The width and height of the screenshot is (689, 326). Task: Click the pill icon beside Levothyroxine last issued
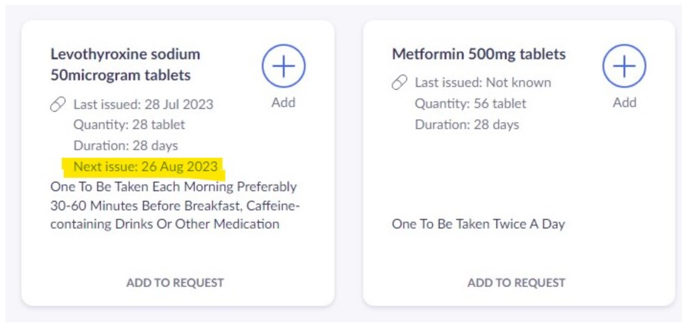click(58, 105)
